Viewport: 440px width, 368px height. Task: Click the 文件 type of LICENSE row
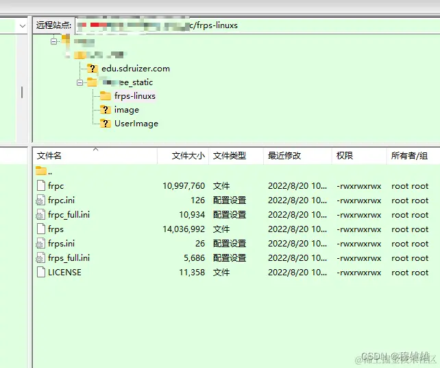tap(221, 273)
